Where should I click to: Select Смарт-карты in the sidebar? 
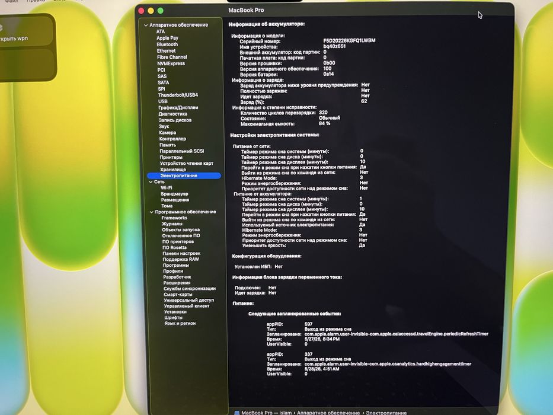click(x=178, y=295)
